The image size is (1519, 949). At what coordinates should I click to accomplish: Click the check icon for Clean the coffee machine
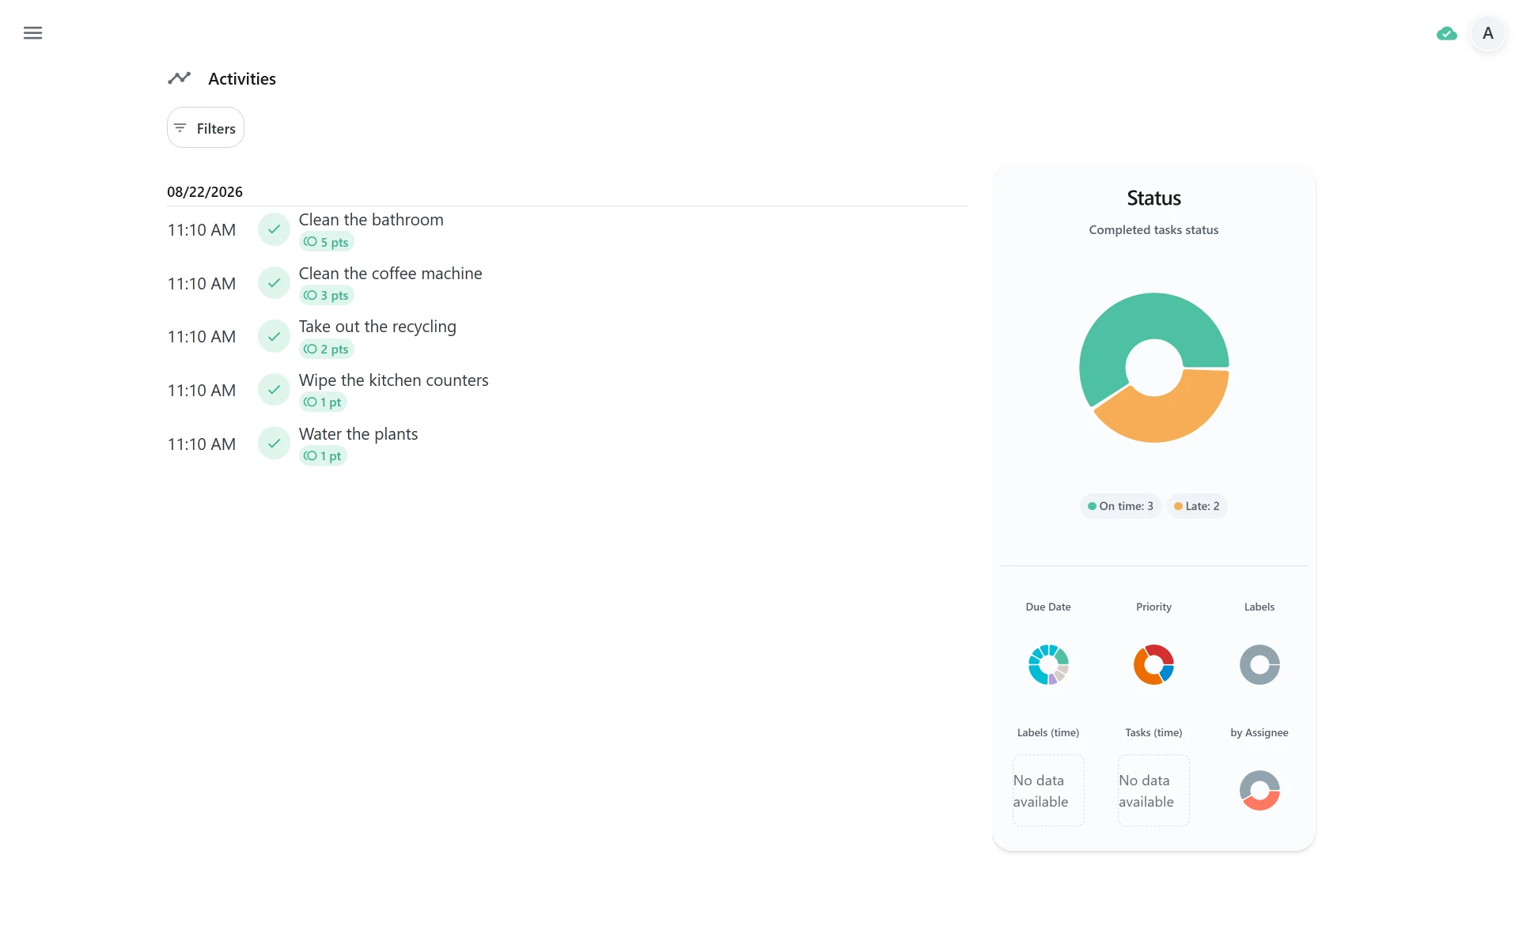coord(274,283)
